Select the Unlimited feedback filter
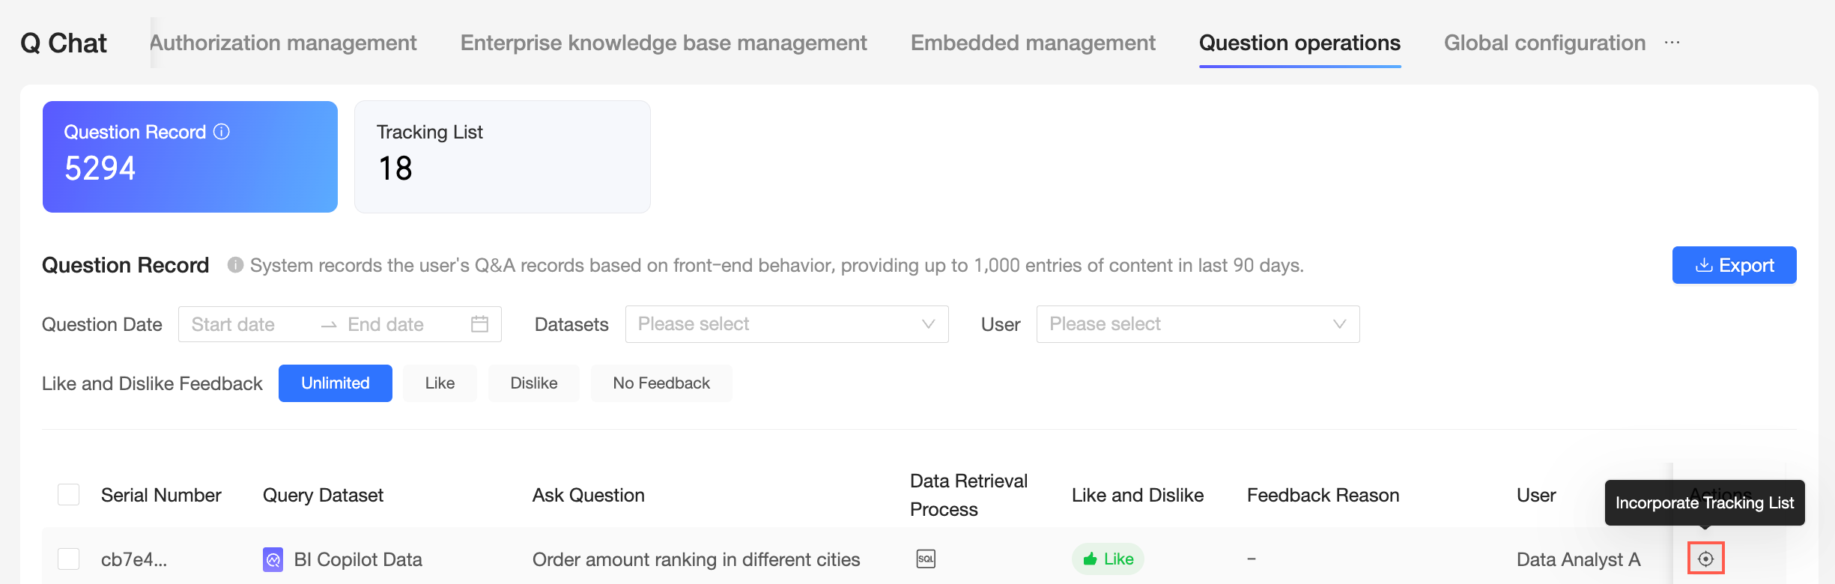1835x584 pixels. click(x=335, y=383)
